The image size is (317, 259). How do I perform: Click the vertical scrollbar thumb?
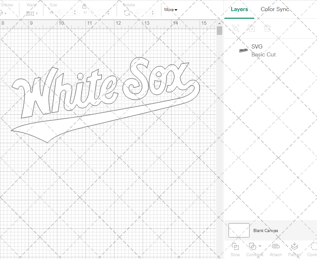(219, 30)
